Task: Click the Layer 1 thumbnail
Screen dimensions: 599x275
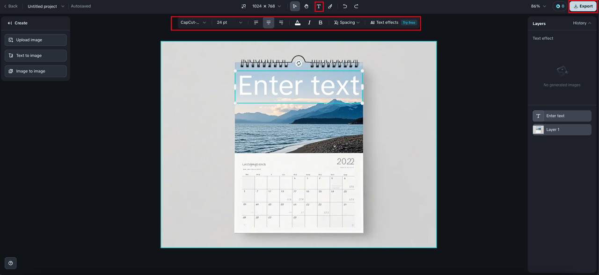Action: tap(538, 130)
